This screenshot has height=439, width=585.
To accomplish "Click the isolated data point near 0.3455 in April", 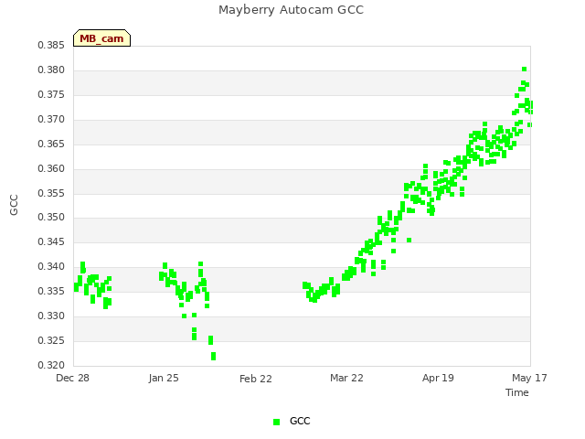I will (409, 240).
